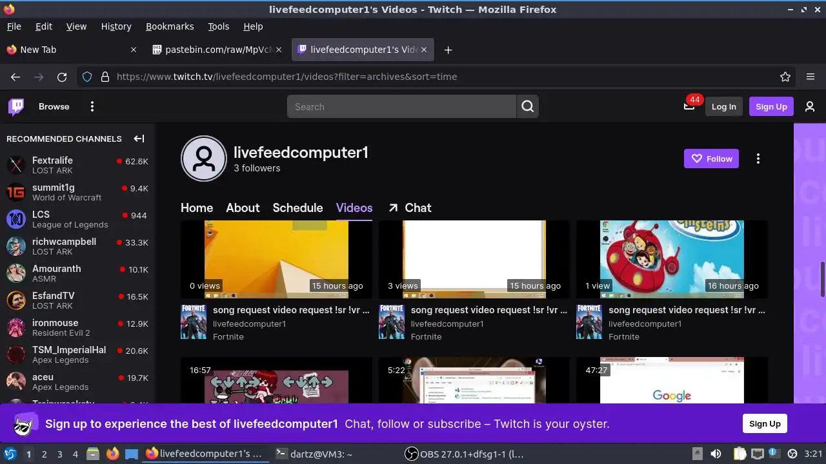Focus the Twitch search field
Screen dimensions: 826x464
pos(401,107)
